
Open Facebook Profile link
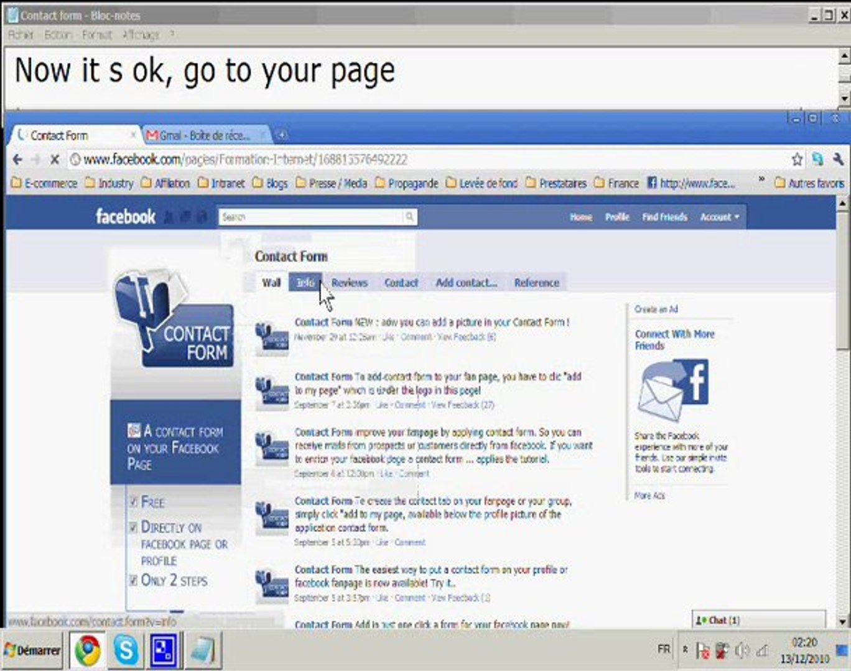pyautogui.click(x=617, y=217)
